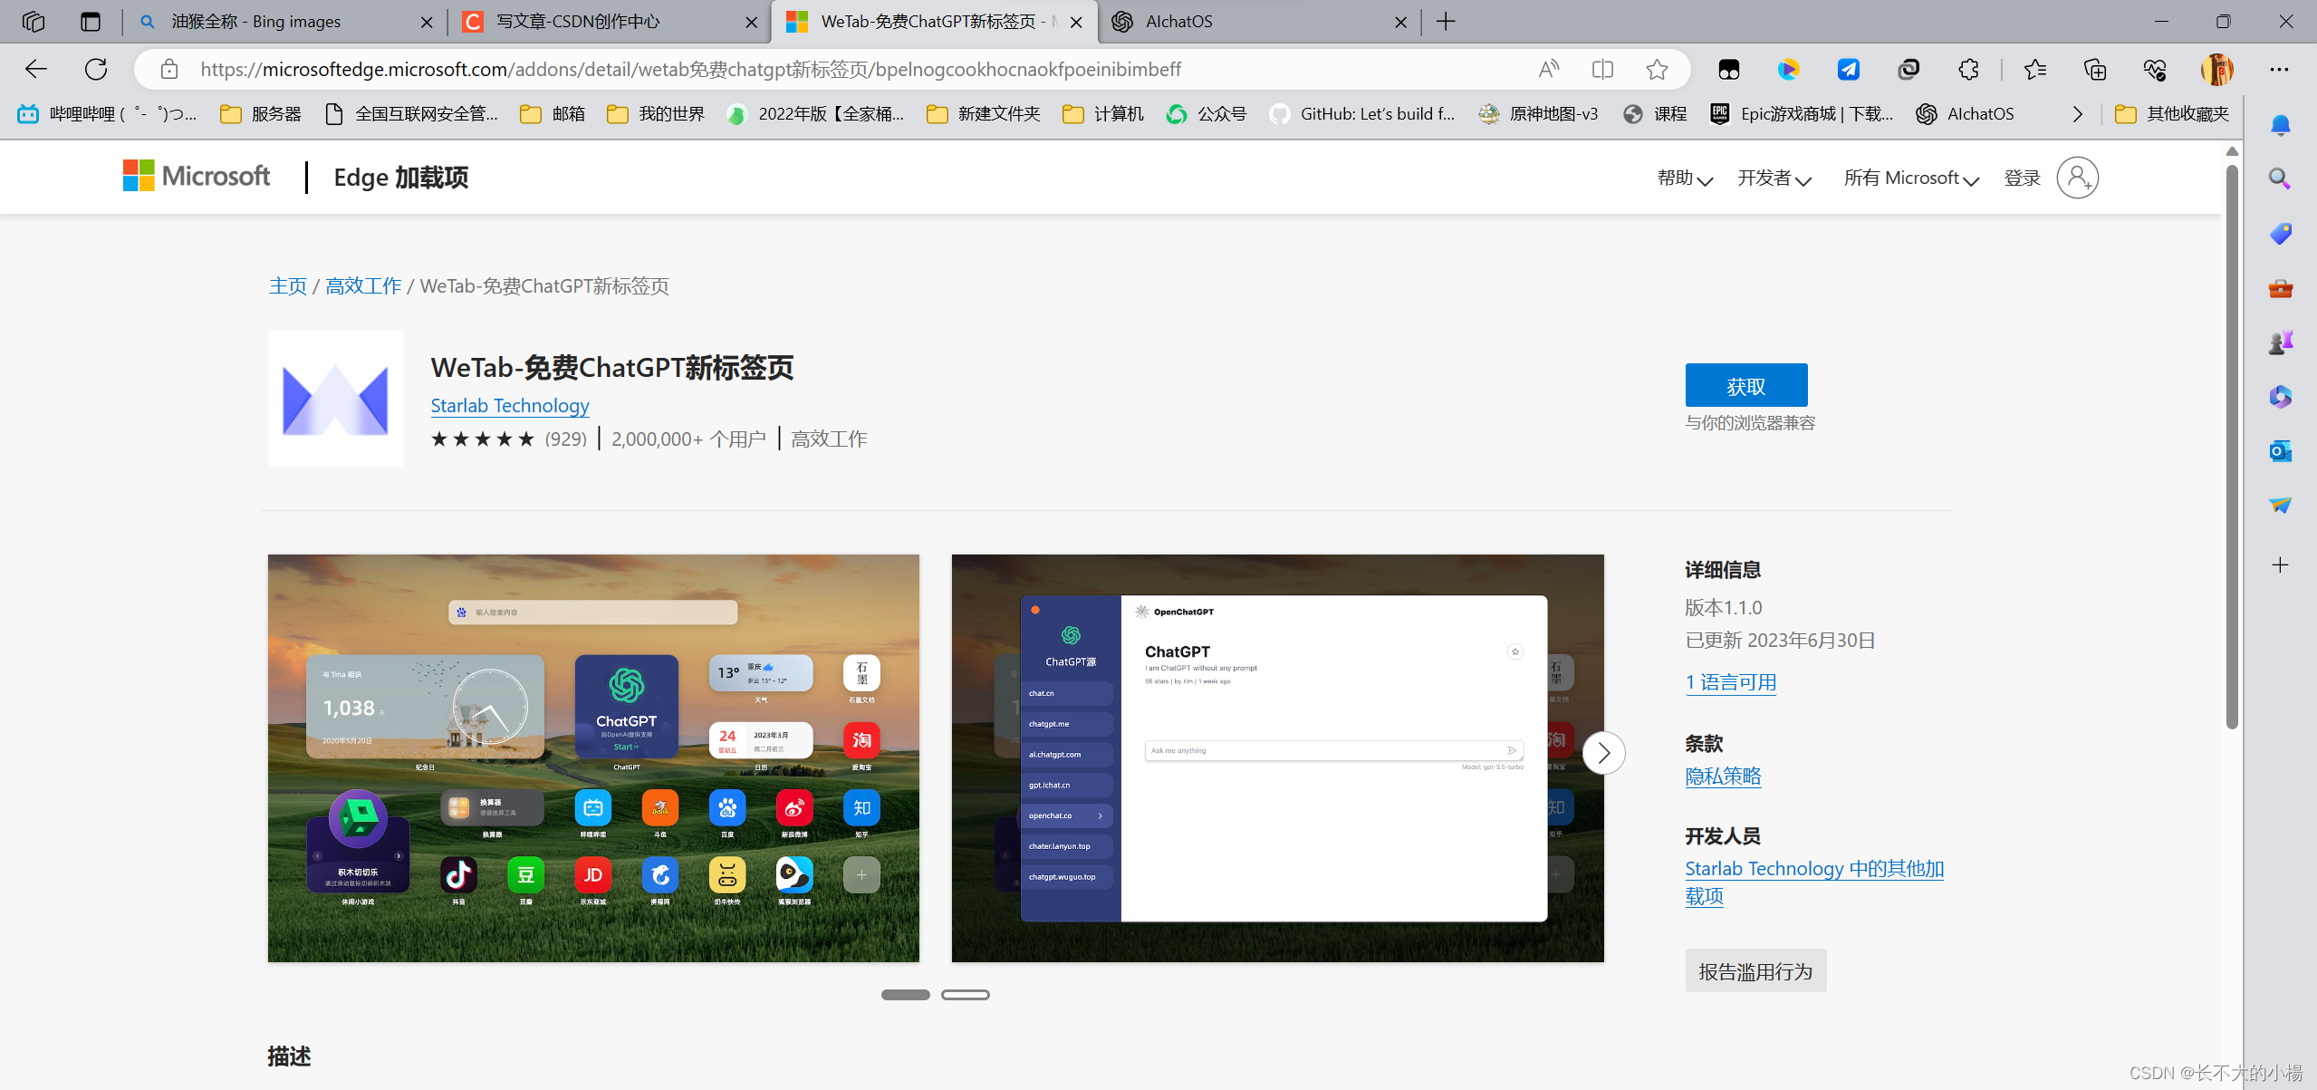Expand the 帮助 dropdown menu
2317x1090 pixels.
click(1684, 178)
